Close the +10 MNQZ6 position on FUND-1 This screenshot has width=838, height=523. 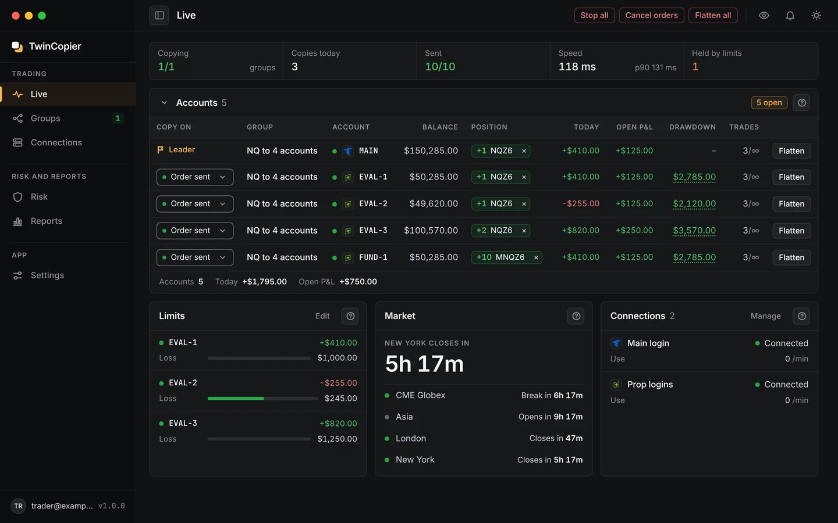[536, 257]
